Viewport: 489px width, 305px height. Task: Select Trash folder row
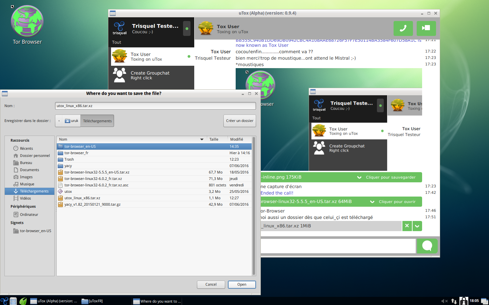click(154, 159)
